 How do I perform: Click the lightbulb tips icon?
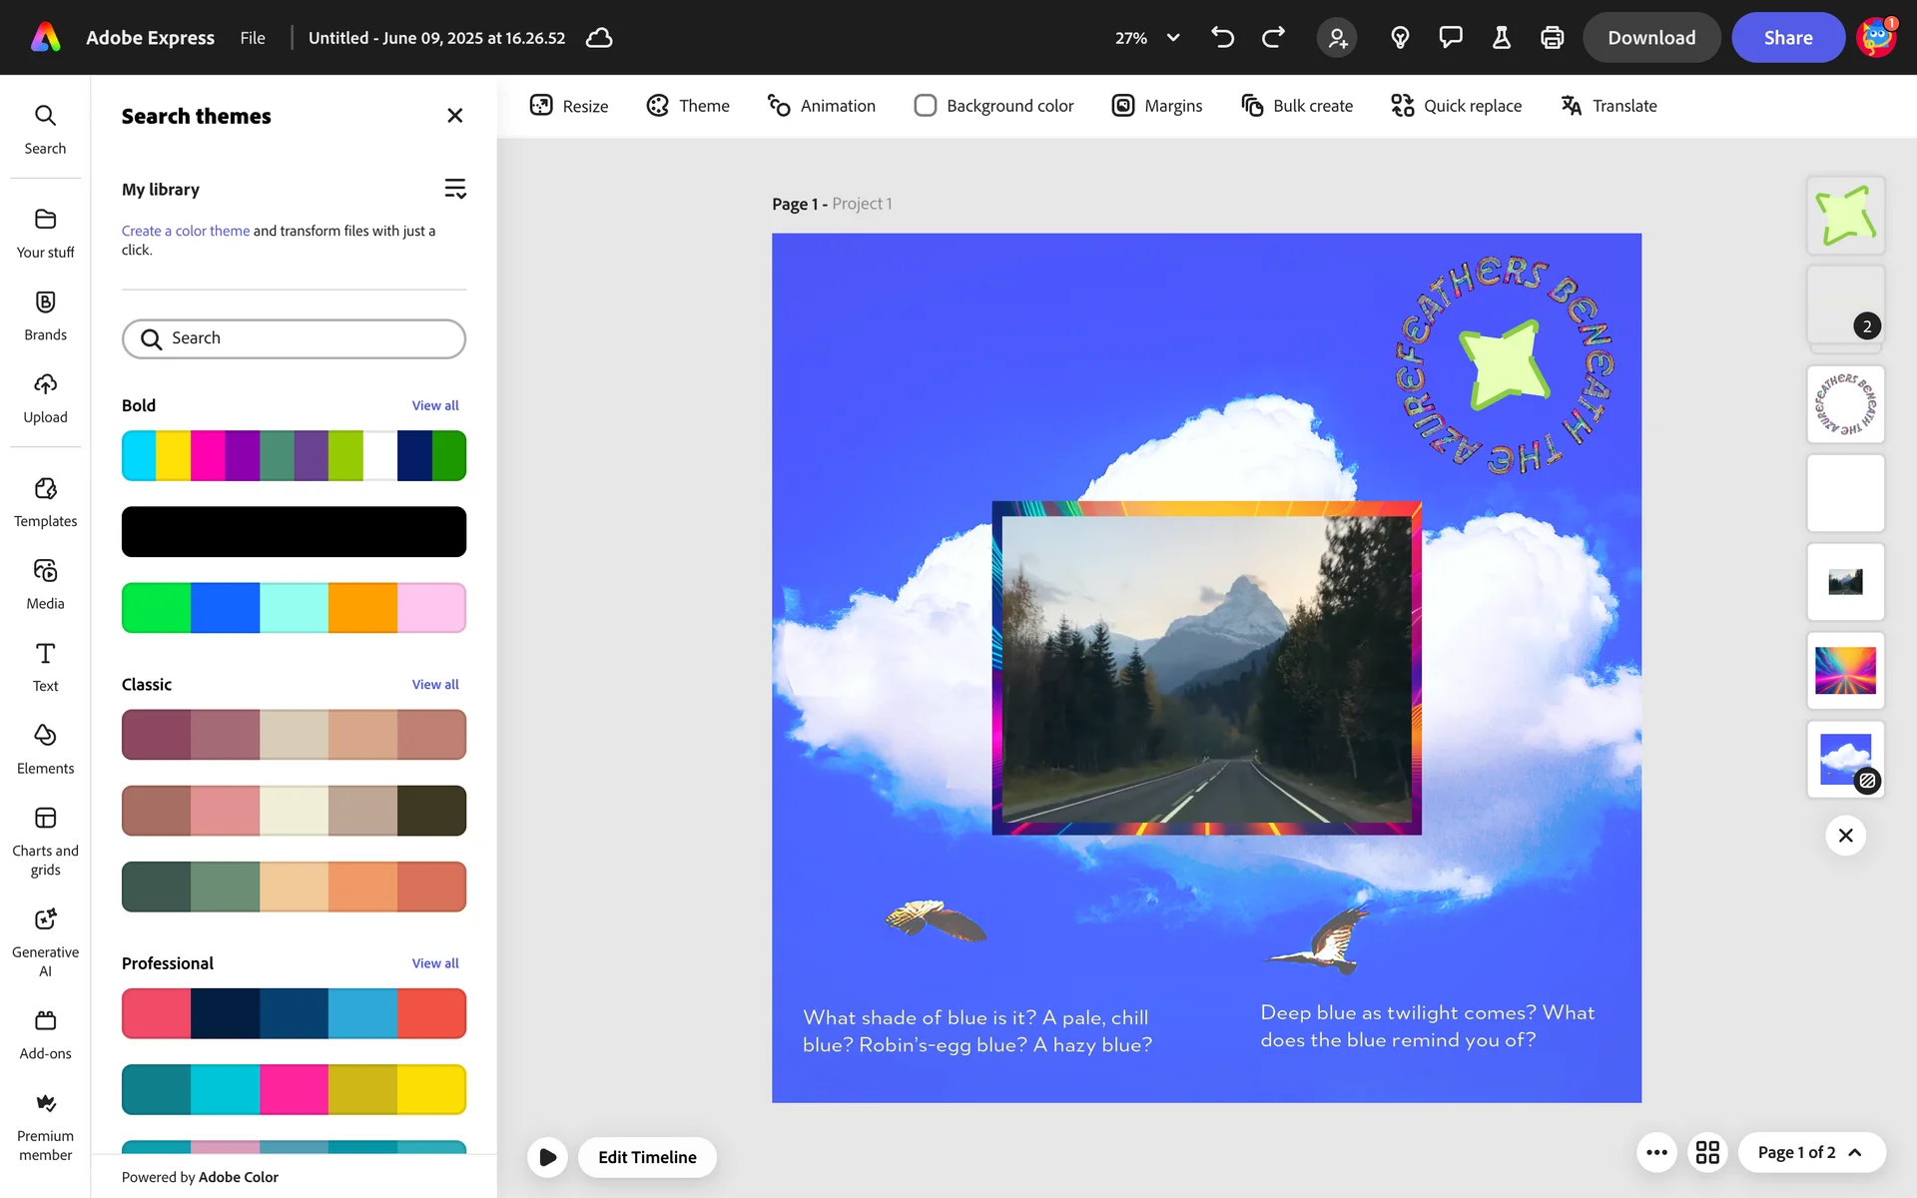pyautogui.click(x=1400, y=38)
